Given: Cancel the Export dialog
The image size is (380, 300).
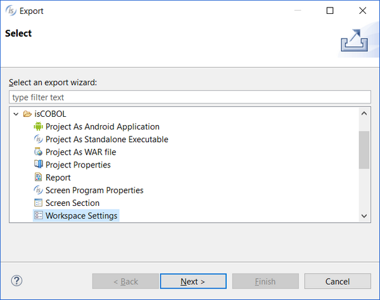Looking at the screenshot, I should coord(338,281).
